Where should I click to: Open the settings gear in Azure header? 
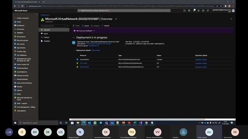tap(198, 10)
